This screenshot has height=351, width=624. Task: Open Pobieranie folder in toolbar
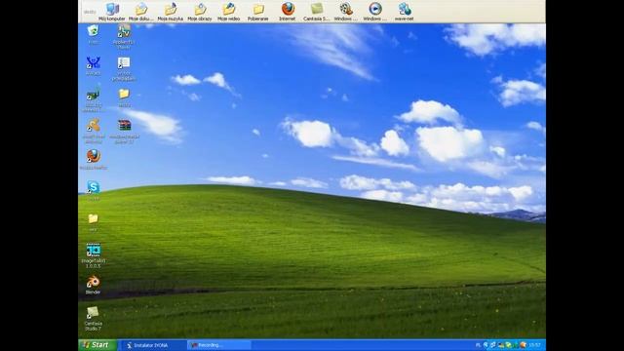257,12
